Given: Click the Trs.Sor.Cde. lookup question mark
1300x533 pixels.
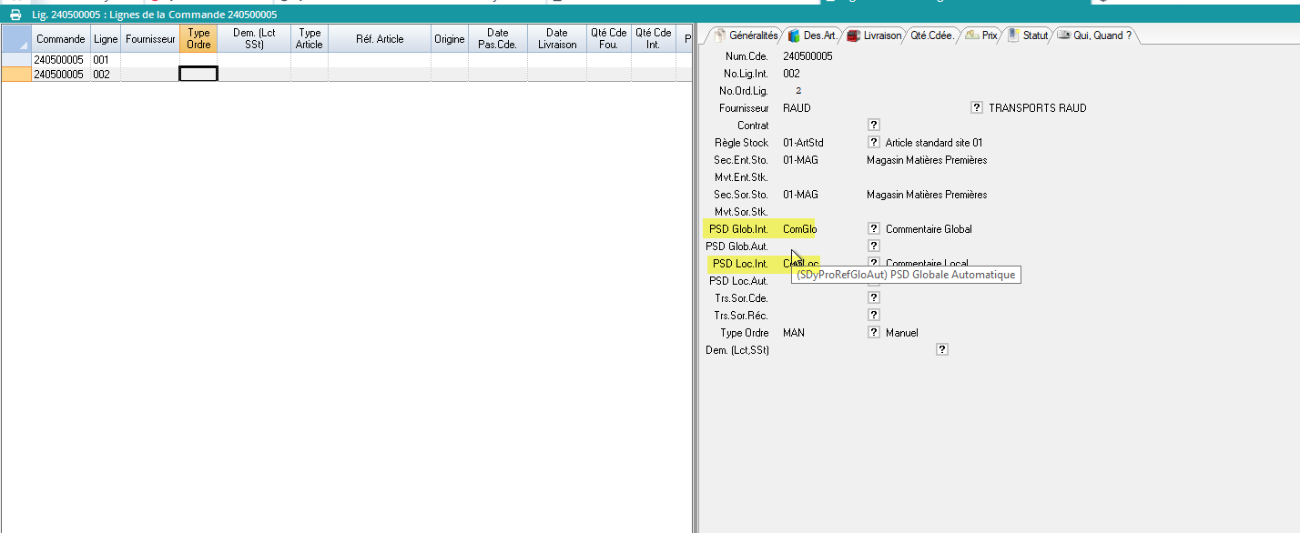Looking at the screenshot, I should click(873, 297).
